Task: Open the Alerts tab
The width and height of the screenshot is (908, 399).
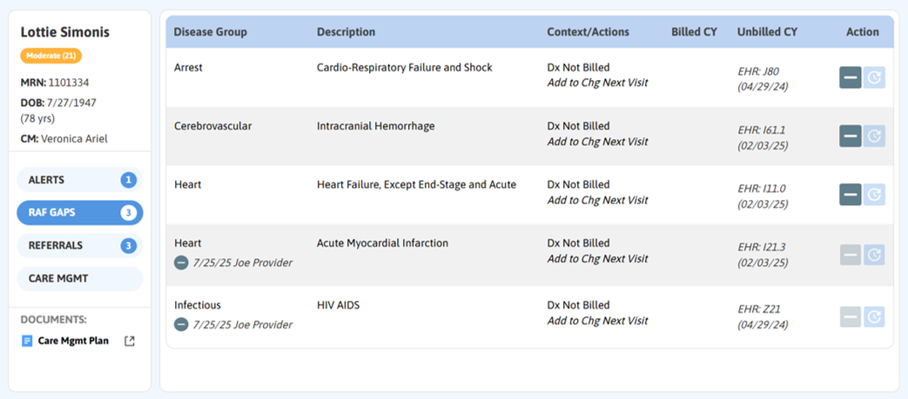Action: (x=79, y=180)
